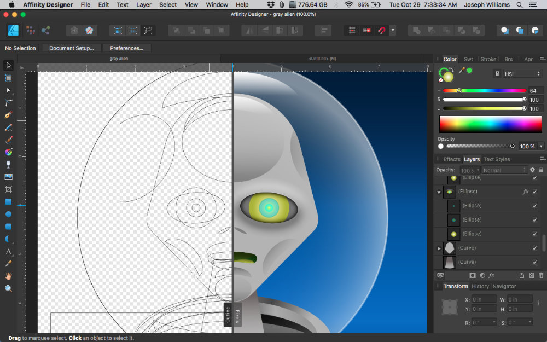Pick a color from the spectrum bar
The image size is (547, 342).
tap(490, 125)
